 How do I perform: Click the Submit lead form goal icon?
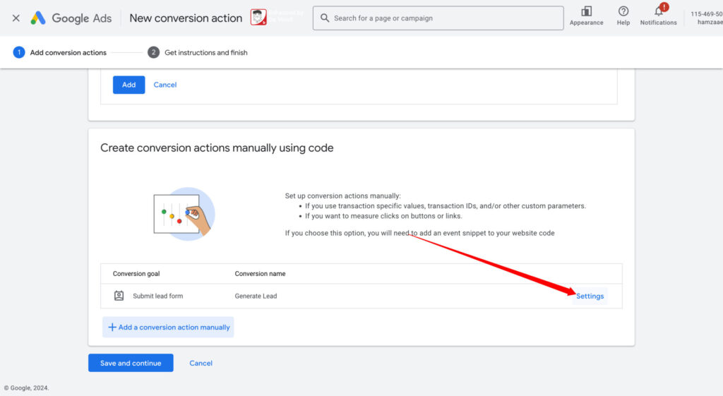pyautogui.click(x=119, y=296)
